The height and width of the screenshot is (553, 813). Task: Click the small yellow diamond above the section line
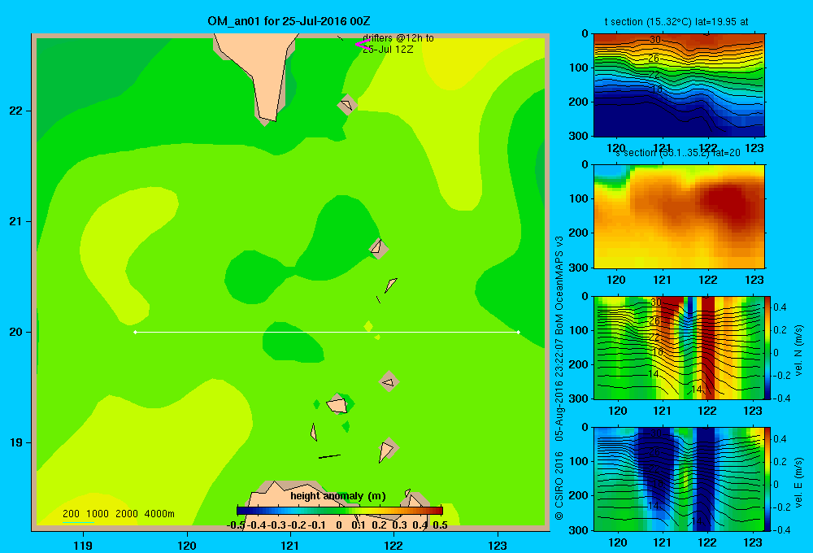[x=368, y=326]
